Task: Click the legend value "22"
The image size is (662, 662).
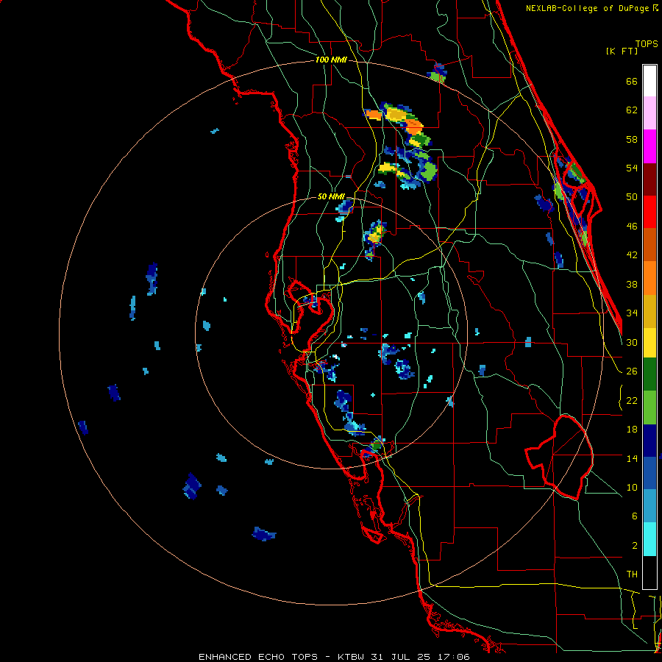Action: pyautogui.click(x=632, y=400)
